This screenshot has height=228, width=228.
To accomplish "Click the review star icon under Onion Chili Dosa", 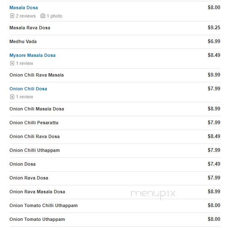I will tap(12, 97).
